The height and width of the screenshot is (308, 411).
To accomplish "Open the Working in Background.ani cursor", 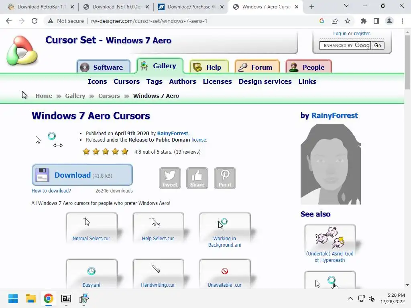I will (225, 231).
